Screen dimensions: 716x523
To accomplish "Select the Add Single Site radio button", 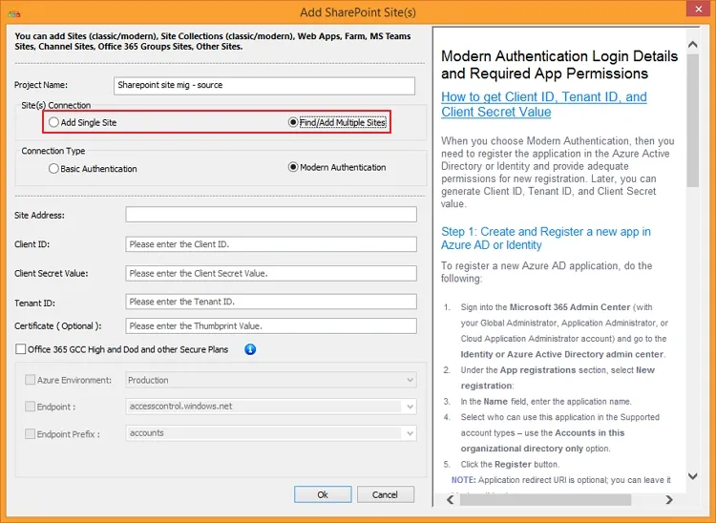I will pos(53,123).
